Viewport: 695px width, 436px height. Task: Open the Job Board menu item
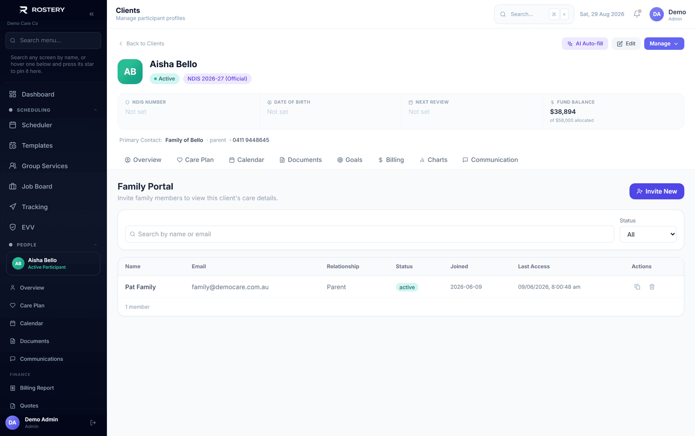tap(53, 186)
